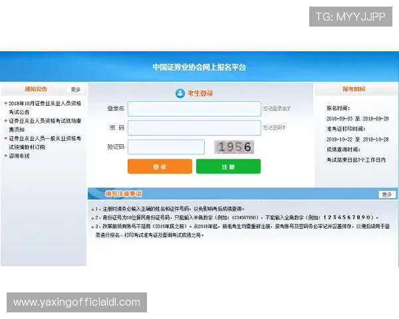
Task: Click the orange 登录 login button
Action: point(160,167)
